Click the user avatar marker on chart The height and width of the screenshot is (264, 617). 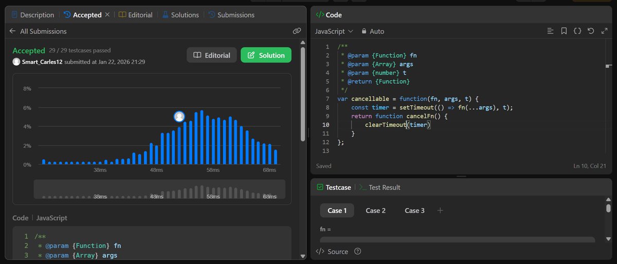coord(179,117)
